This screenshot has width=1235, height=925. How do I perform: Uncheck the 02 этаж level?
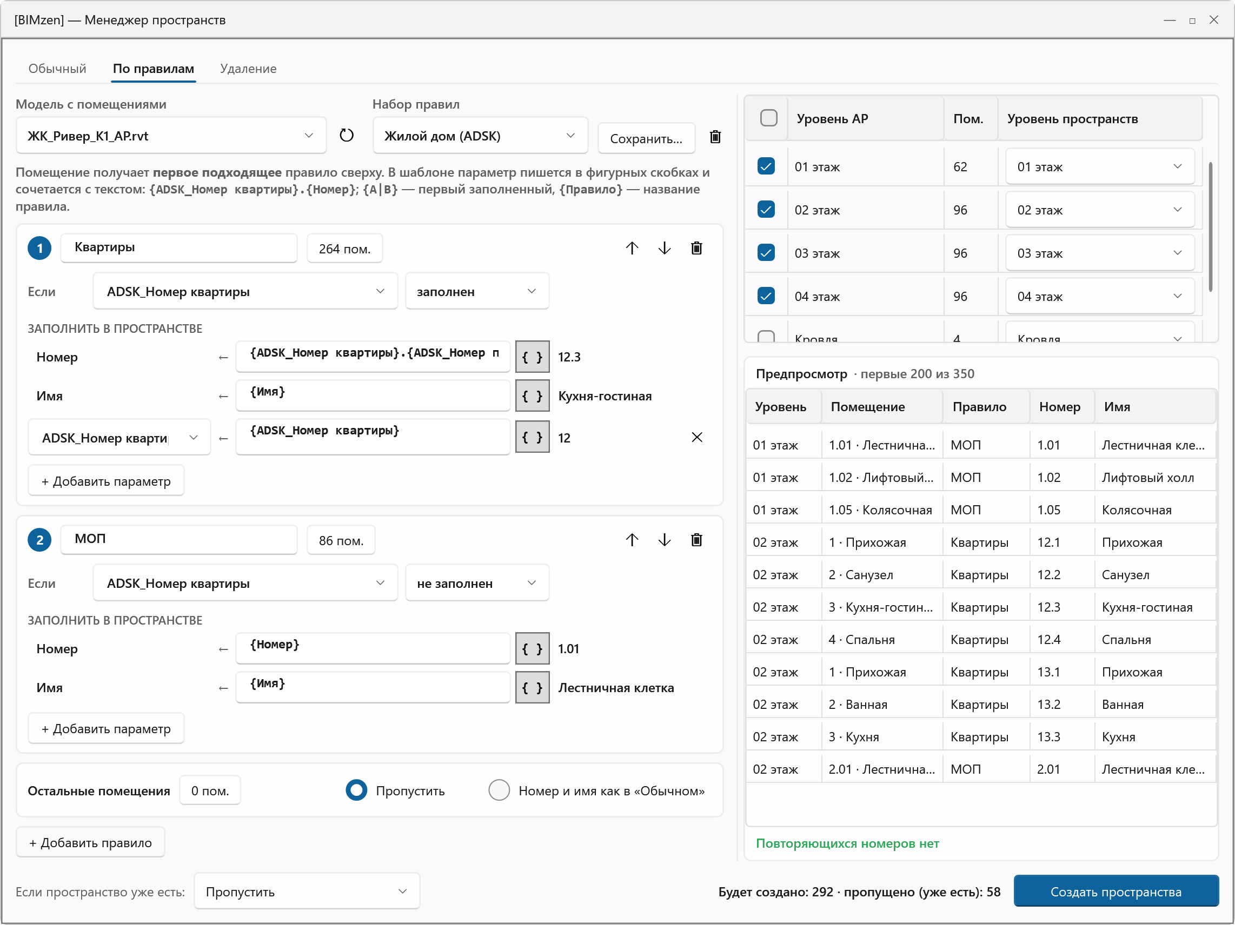766,209
